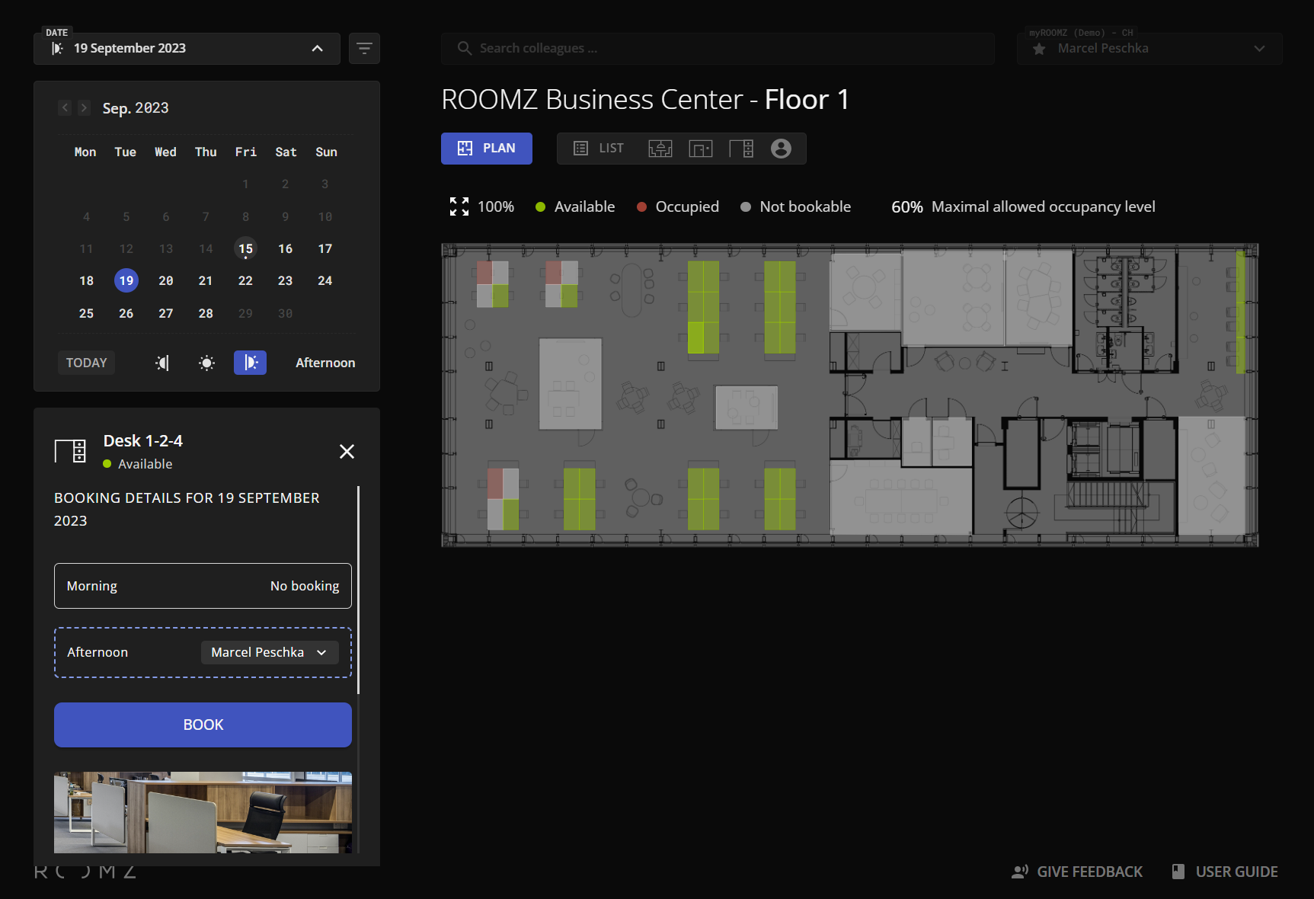The width and height of the screenshot is (1314, 899).
Task: Click the Search colleagues field
Action: point(718,49)
